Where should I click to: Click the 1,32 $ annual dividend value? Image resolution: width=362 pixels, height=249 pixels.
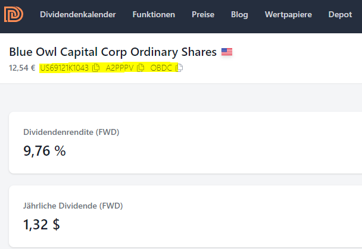pos(42,225)
